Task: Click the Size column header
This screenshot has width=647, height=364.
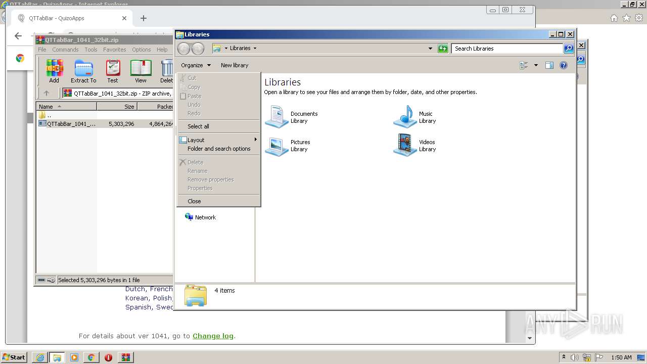Action: [117, 107]
